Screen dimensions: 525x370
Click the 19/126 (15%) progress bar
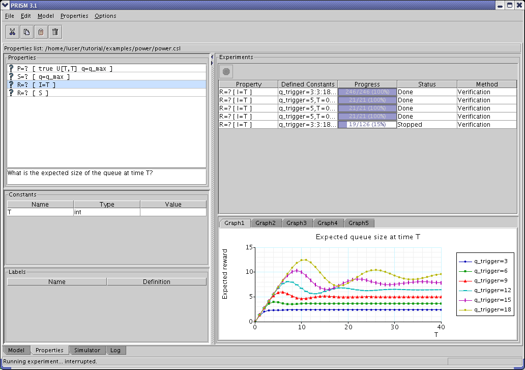click(x=367, y=124)
